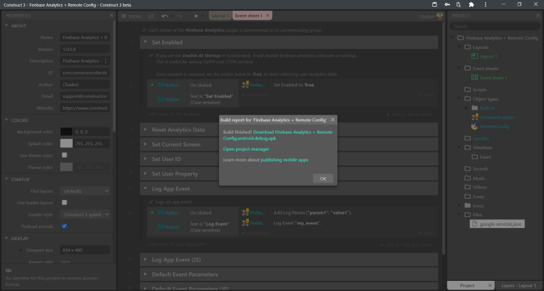
Task: Open the publishing mobile apps link
Action: 284,160
